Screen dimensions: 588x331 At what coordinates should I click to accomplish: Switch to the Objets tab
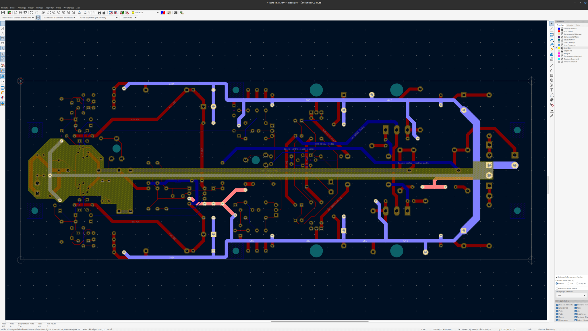(570, 25)
